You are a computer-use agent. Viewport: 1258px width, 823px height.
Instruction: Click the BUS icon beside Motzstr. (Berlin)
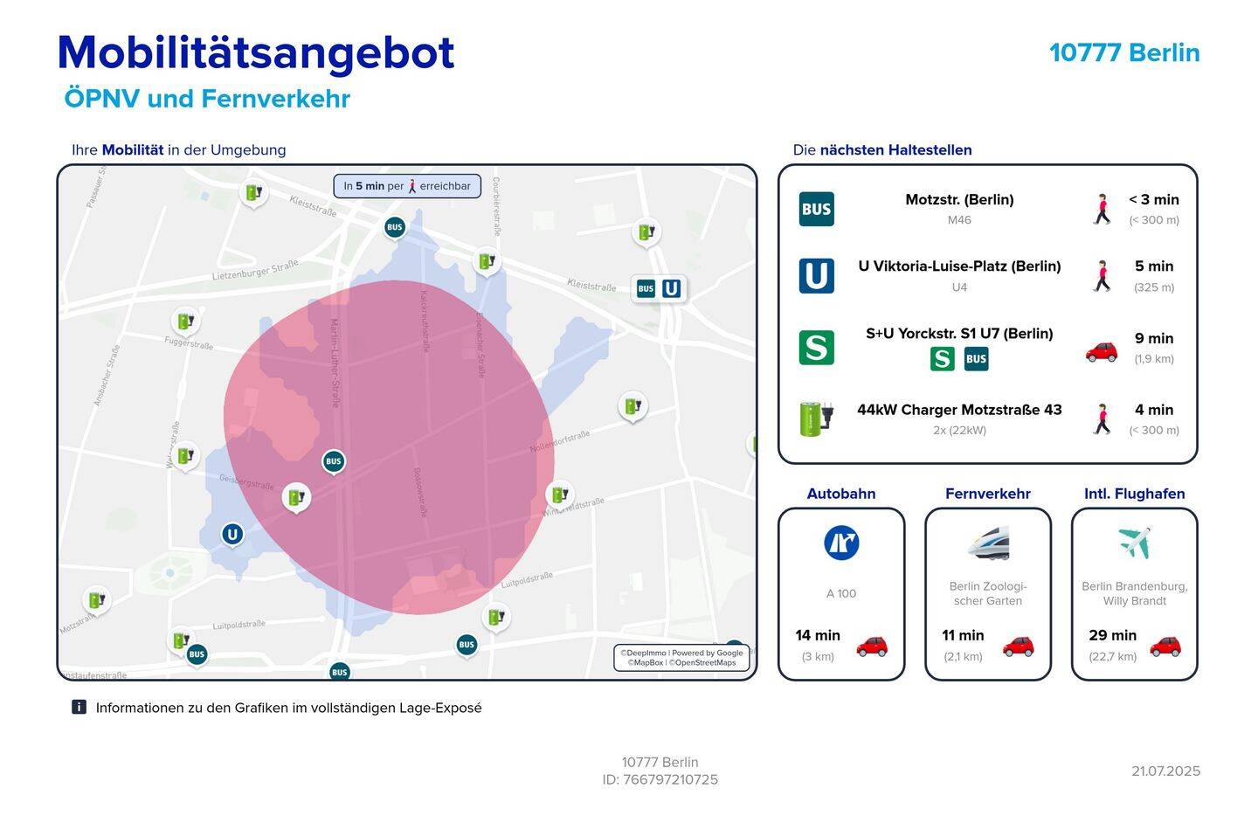pyautogui.click(x=816, y=210)
